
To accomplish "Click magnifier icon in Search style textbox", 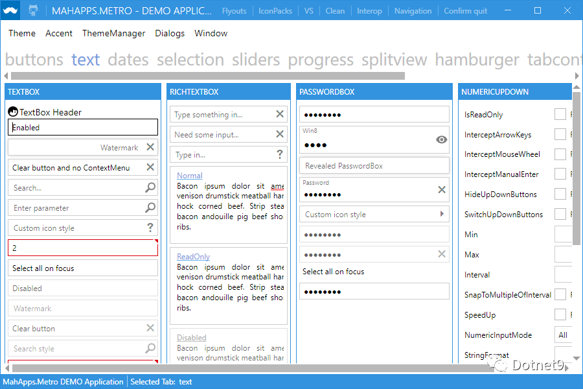I will [150, 348].
